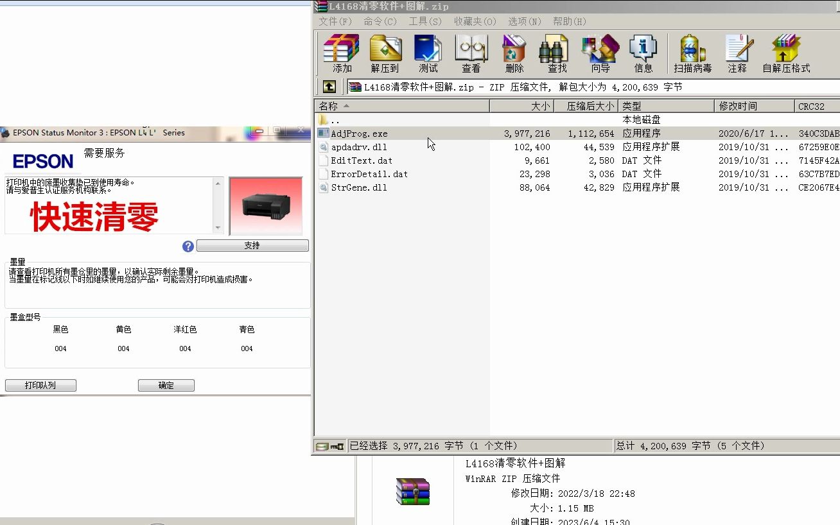Click the EPSON message box scroll-up arrow
This screenshot has width=840, height=525.
click(218, 184)
